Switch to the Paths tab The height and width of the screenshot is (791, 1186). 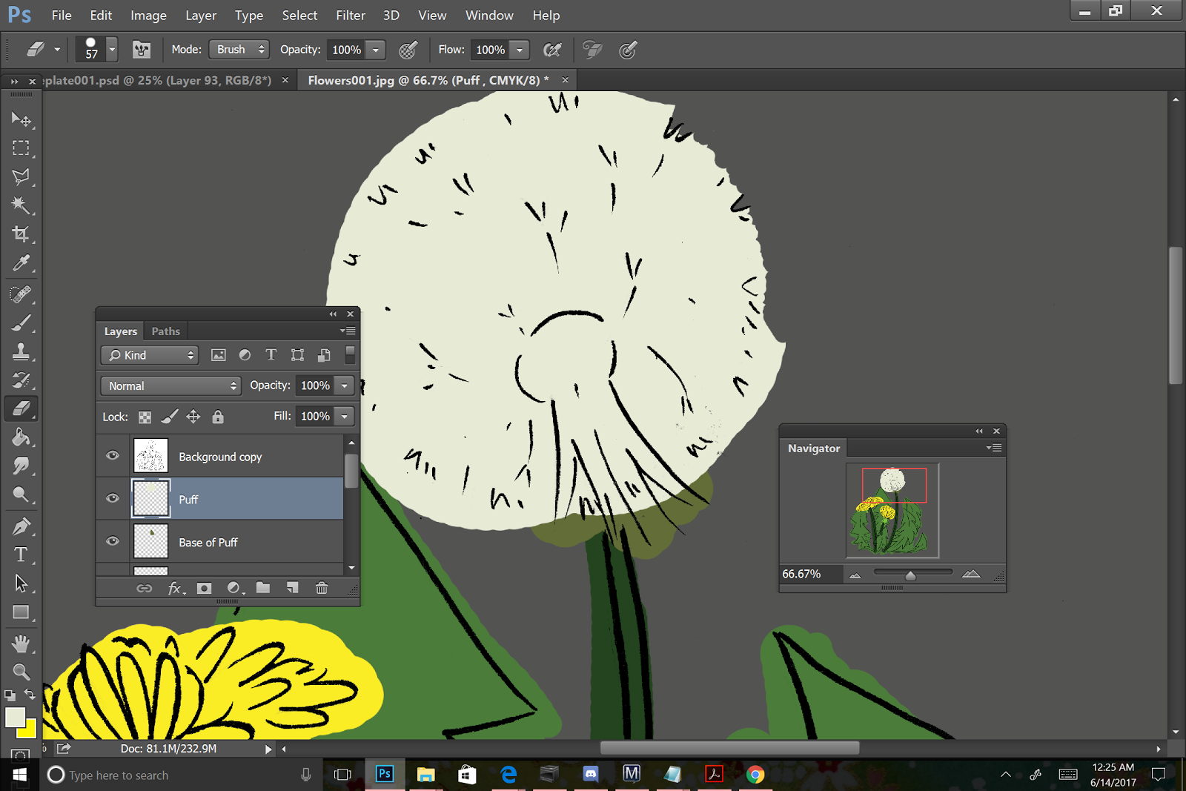165,331
